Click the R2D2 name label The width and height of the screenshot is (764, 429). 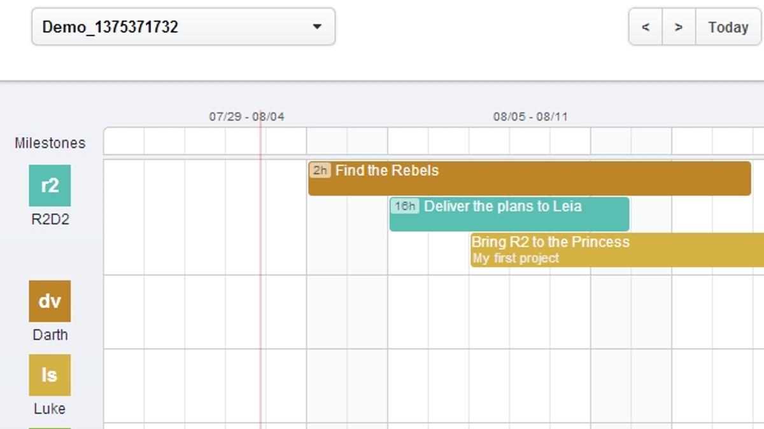[50, 220]
